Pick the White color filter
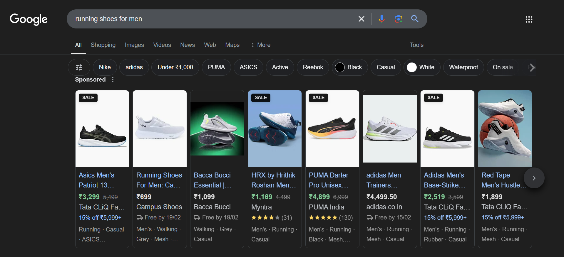Viewport: 564px width, 257px height. click(x=422, y=67)
